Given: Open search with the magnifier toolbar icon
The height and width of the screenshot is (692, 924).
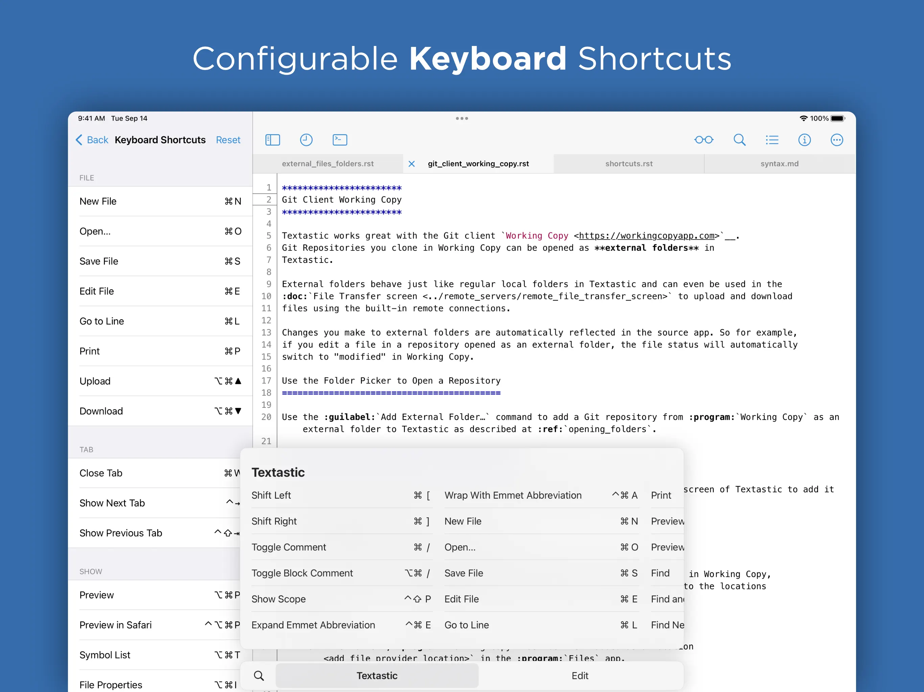Looking at the screenshot, I should pos(739,140).
